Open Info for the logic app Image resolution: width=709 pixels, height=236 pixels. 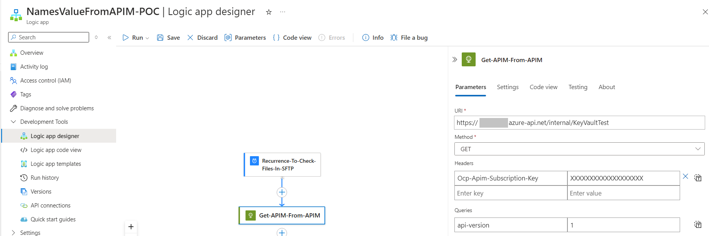372,37
